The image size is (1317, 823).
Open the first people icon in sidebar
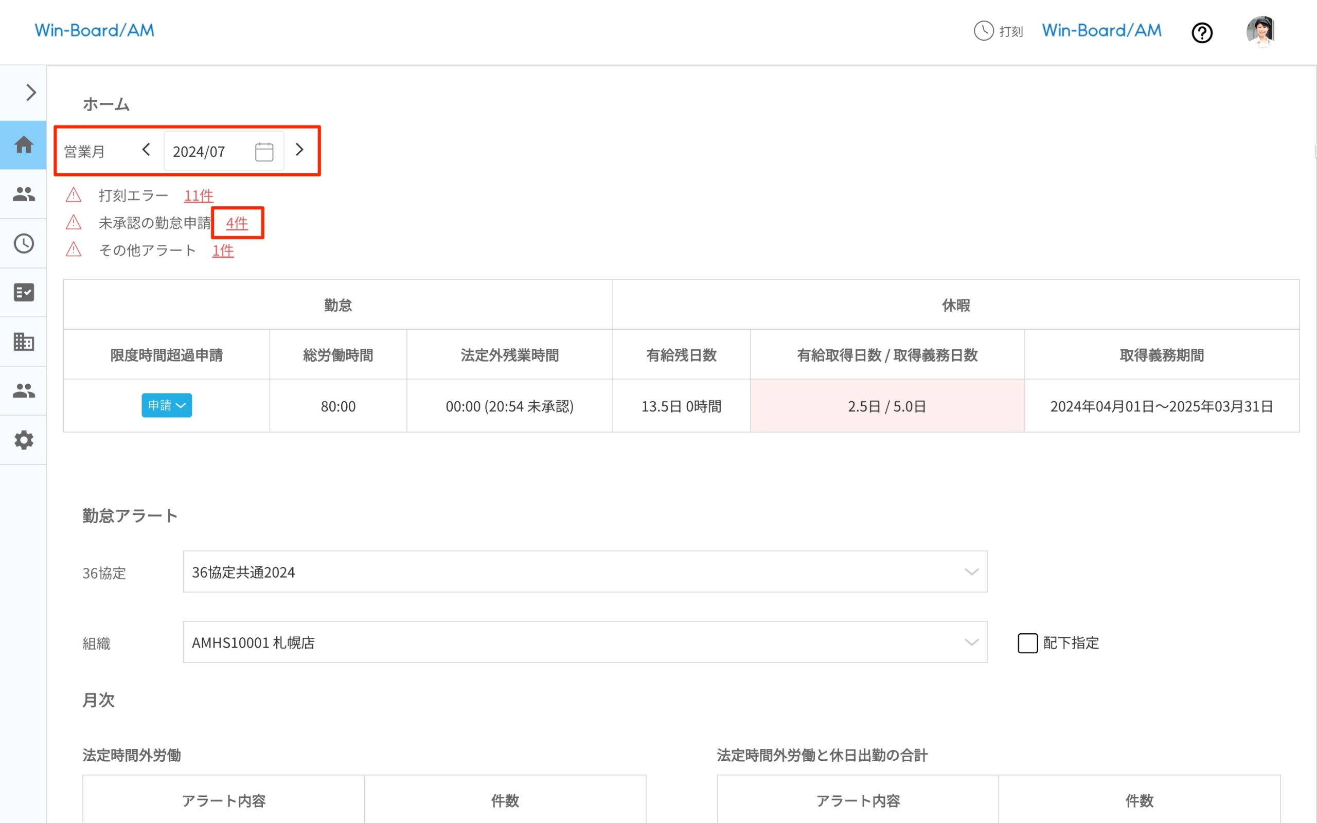point(23,194)
